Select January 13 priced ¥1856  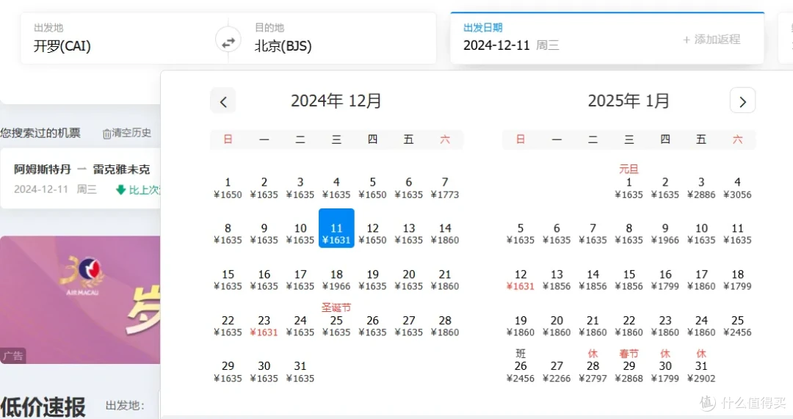pos(557,280)
